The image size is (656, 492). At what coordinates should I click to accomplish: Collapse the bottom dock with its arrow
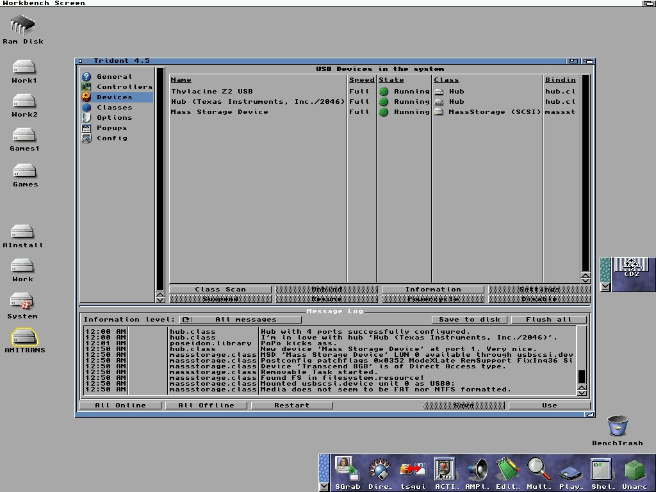(324, 487)
